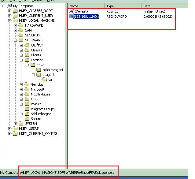Click the My Computer root icon

coord(10,6)
